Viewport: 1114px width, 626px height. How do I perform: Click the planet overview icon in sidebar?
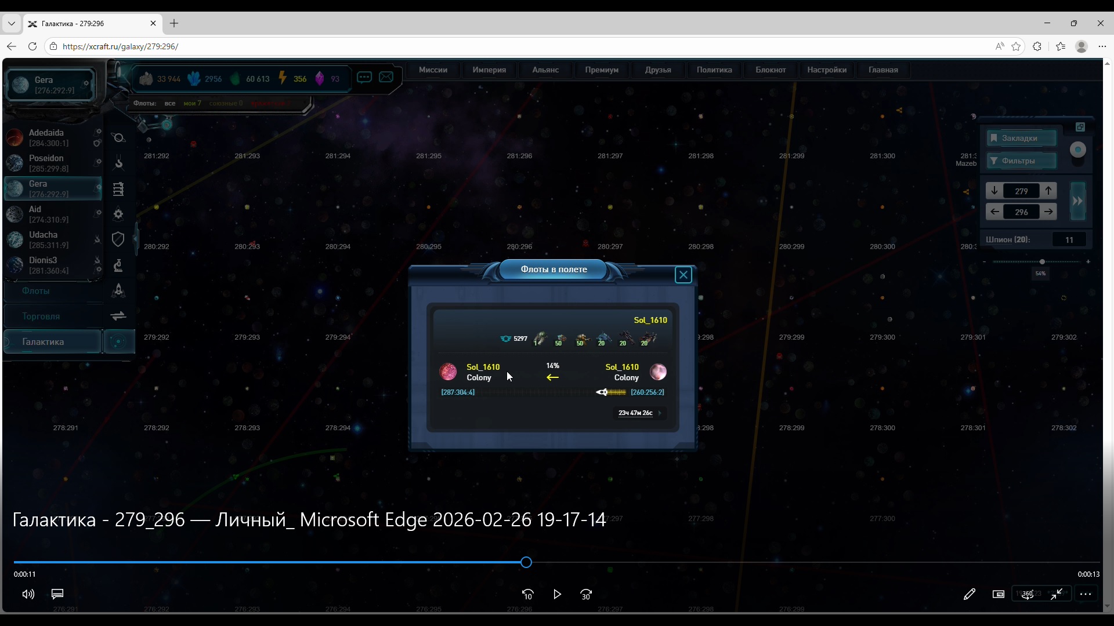pos(118,138)
